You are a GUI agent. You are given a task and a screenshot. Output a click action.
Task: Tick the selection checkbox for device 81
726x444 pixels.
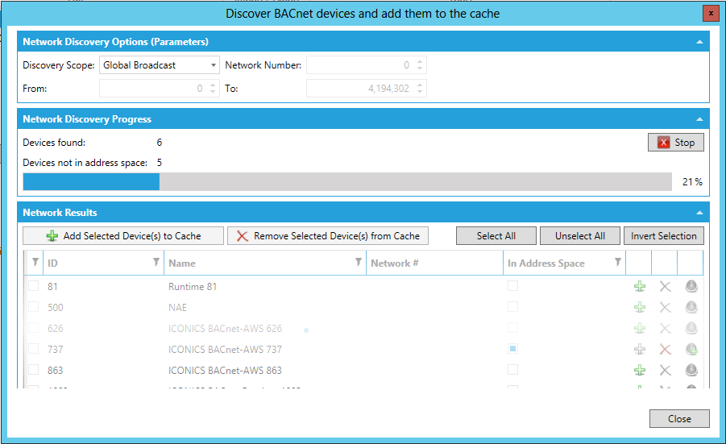pyautogui.click(x=34, y=286)
